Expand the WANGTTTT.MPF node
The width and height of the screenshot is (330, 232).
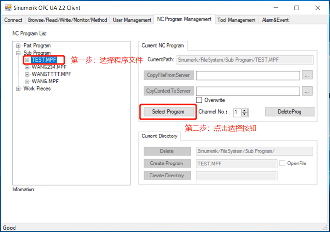point(27,74)
